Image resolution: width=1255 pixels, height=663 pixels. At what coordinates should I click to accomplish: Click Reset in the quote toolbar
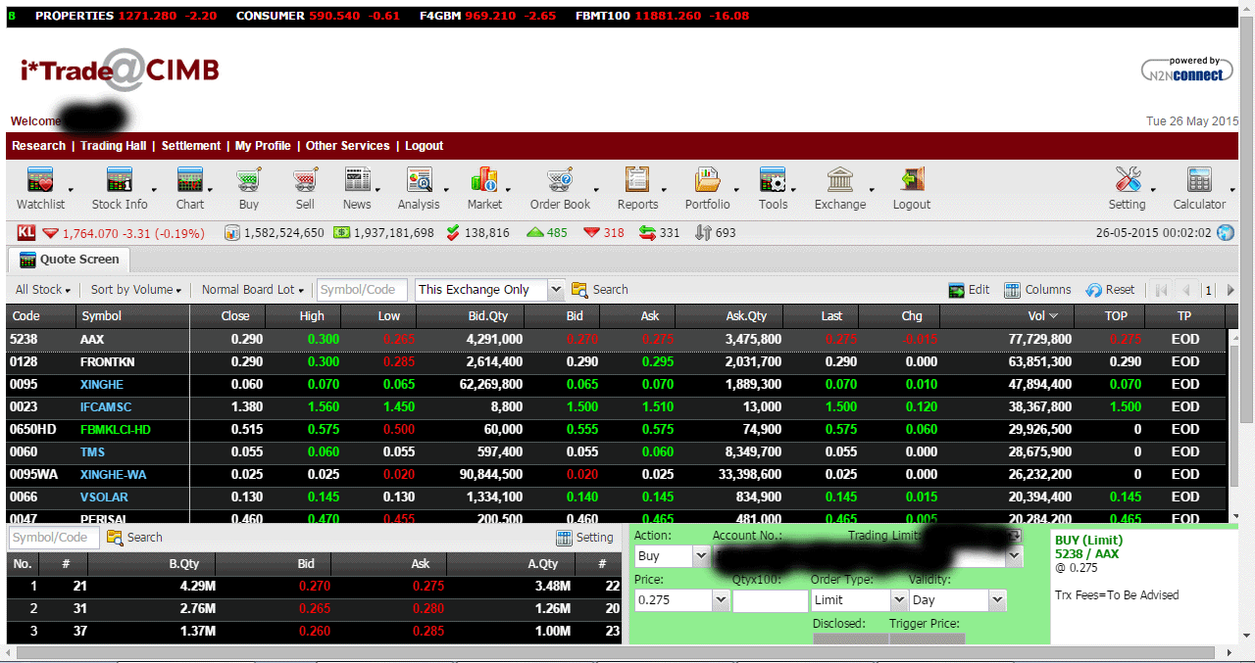pyautogui.click(x=1110, y=290)
